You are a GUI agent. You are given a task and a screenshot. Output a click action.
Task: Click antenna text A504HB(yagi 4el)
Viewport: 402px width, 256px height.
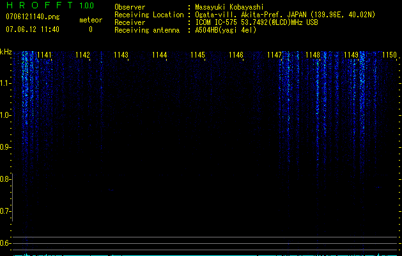click(x=226, y=30)
